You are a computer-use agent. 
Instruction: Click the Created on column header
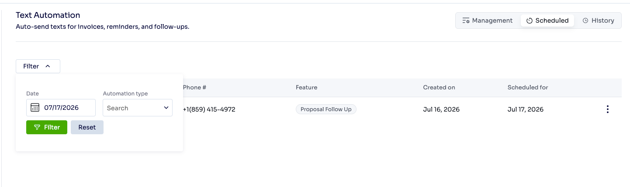[439, 87]
